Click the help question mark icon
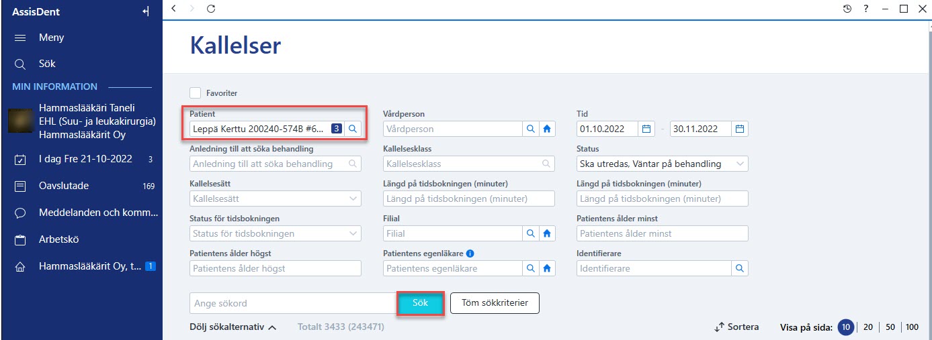The image size is (932, 340). 867,9
